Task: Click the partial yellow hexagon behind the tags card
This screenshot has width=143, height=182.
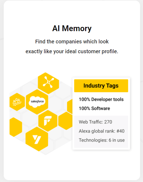Action: (70, 106)
